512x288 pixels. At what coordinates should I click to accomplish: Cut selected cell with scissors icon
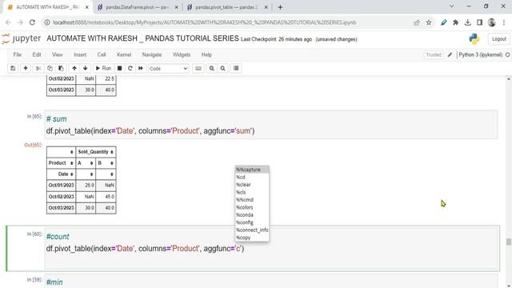(x=38, y=68)
